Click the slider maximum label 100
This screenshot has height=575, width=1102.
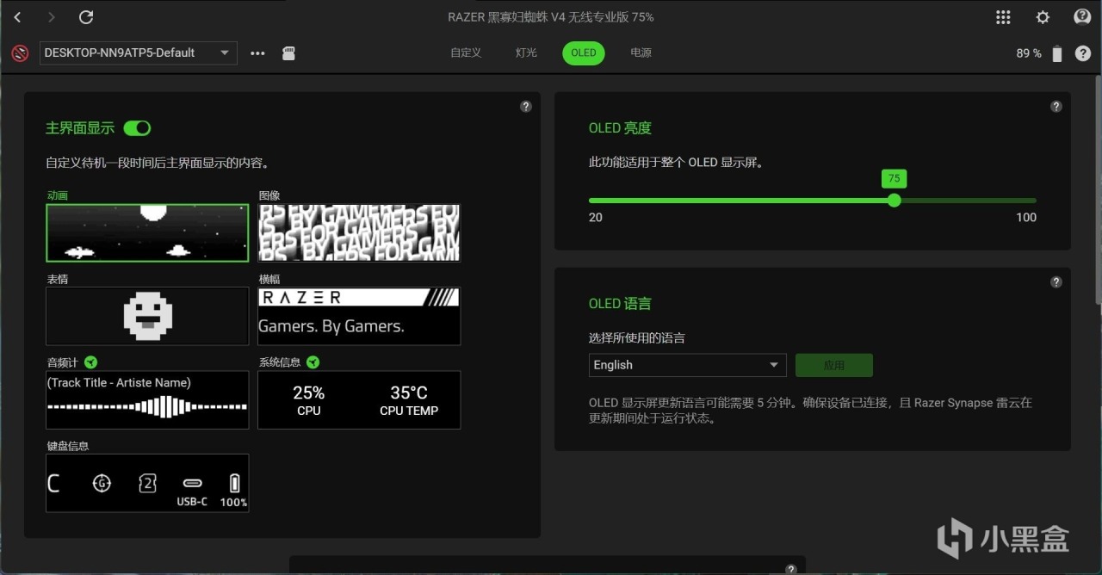[x=1026, y=217]
